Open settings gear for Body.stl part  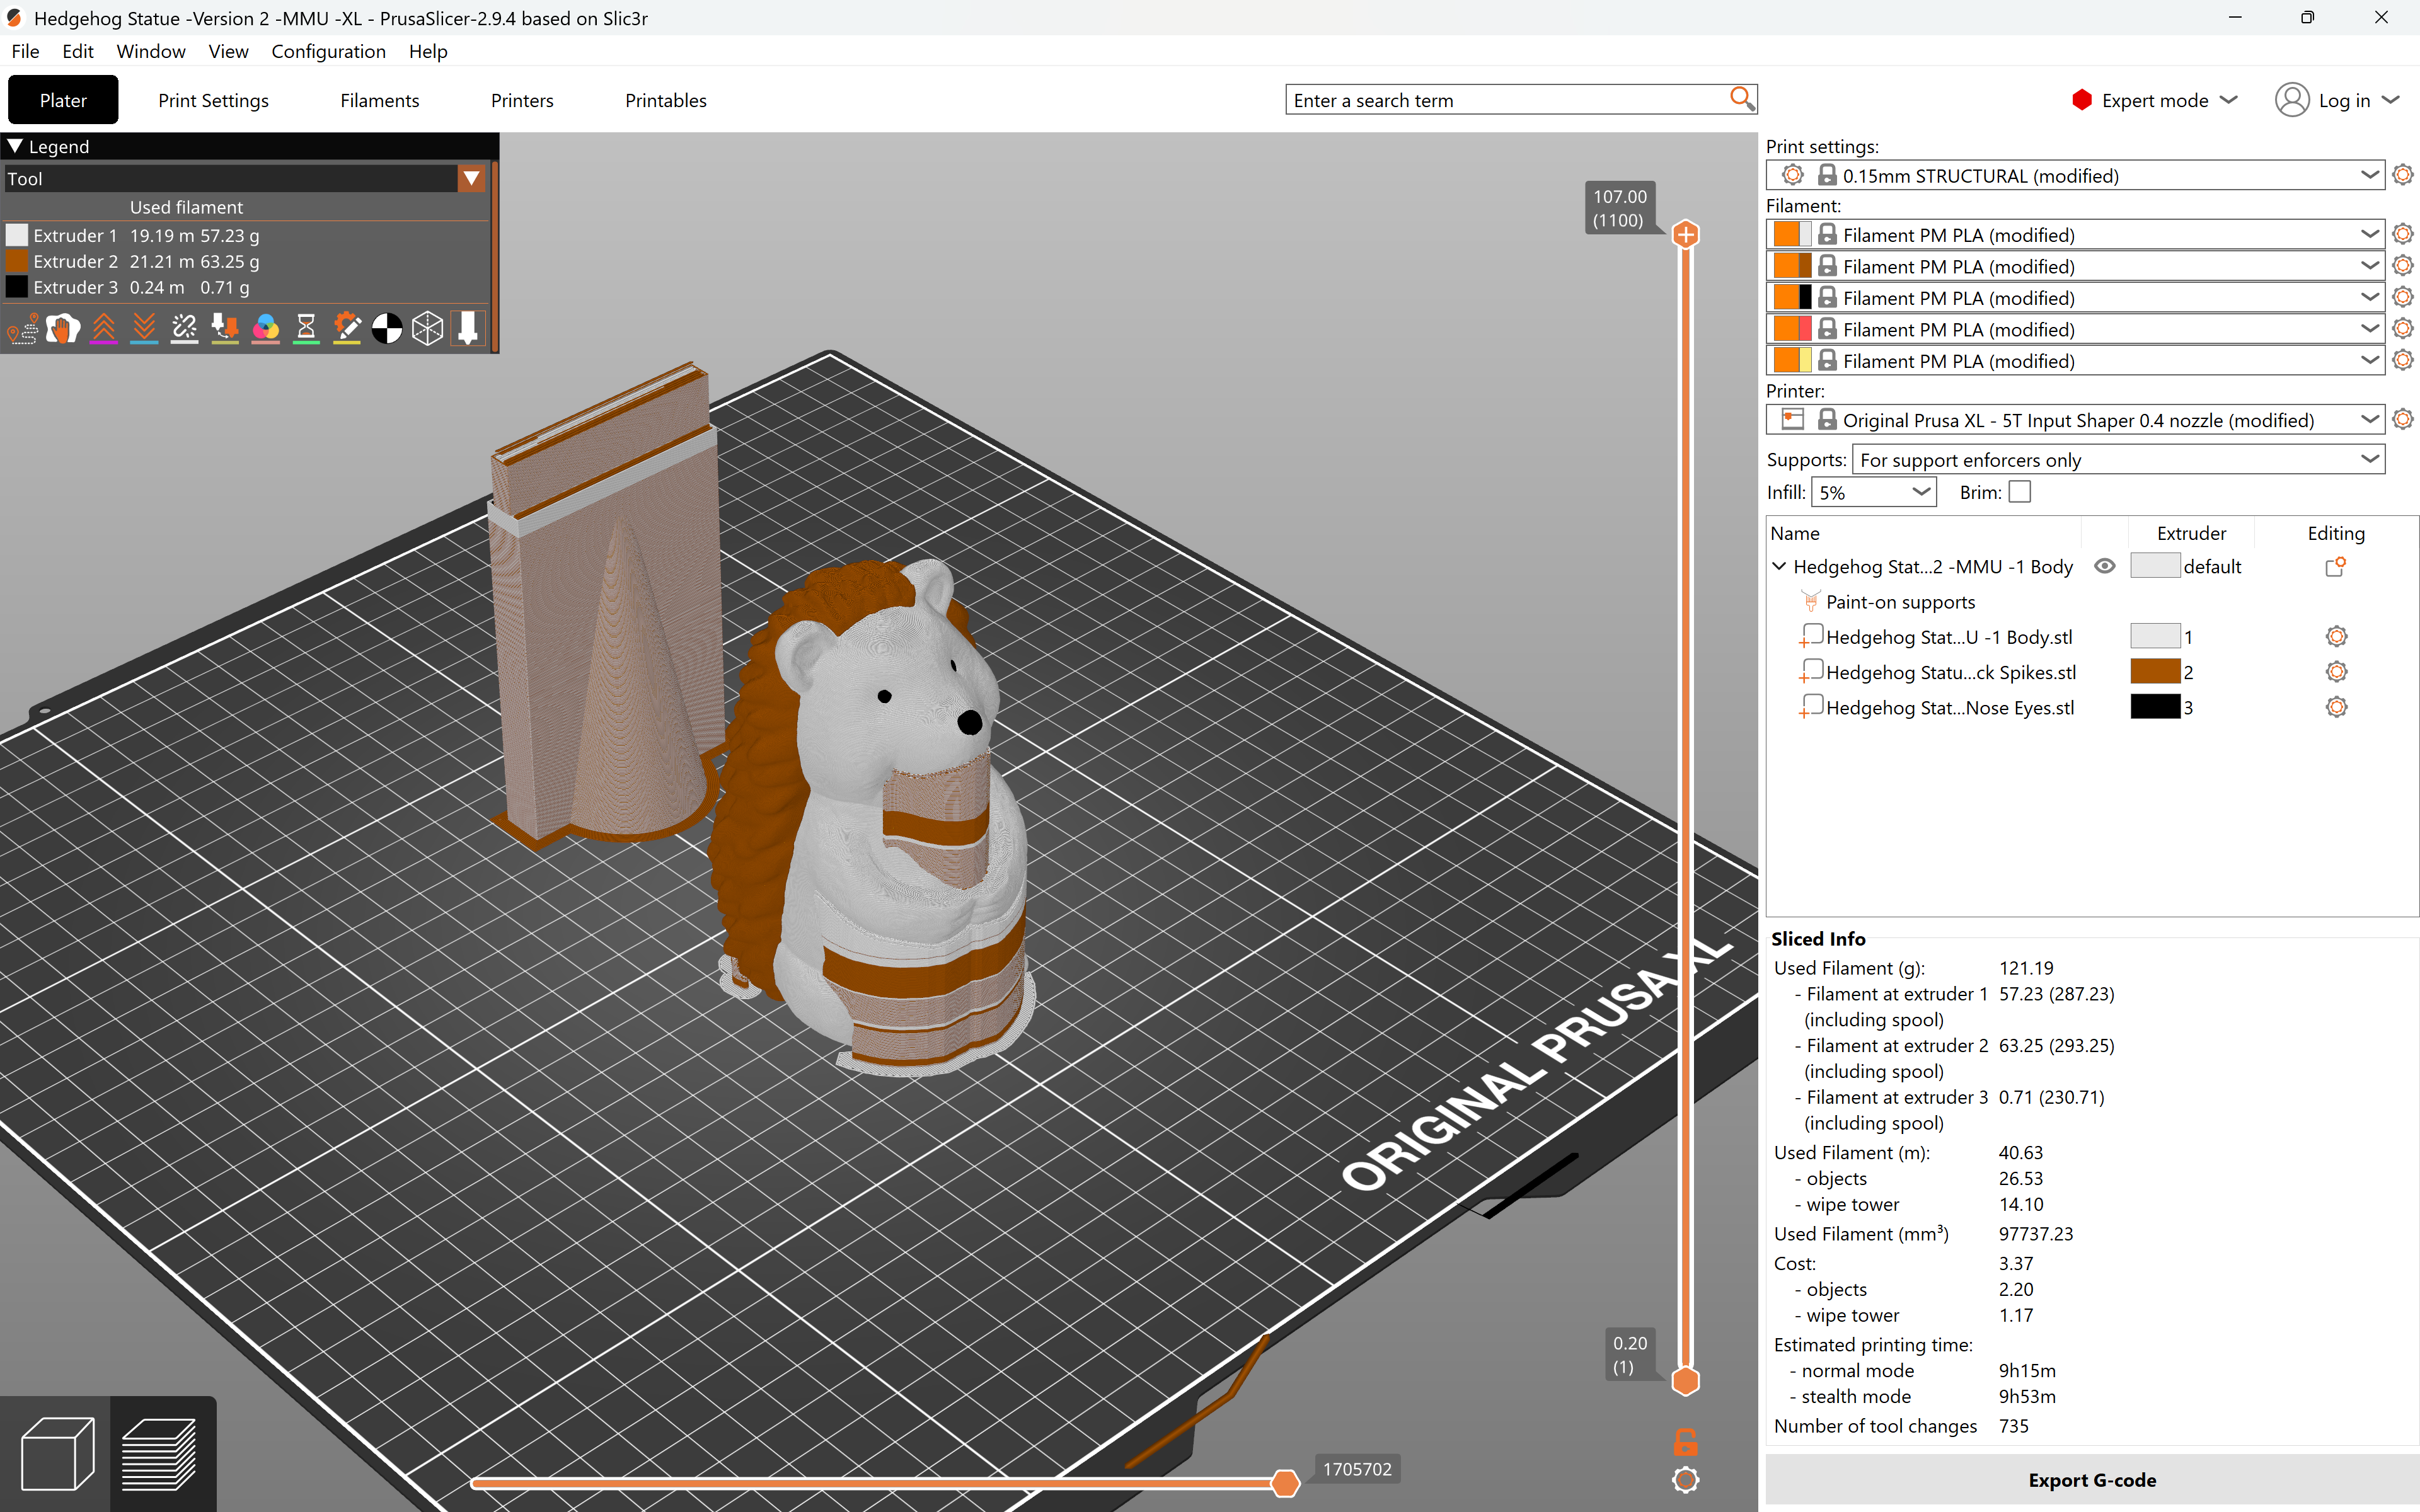[x=2336, y=637]
